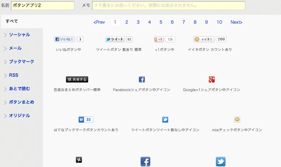
Task: Jump to page 9
Action: click(x=207, y=22)
